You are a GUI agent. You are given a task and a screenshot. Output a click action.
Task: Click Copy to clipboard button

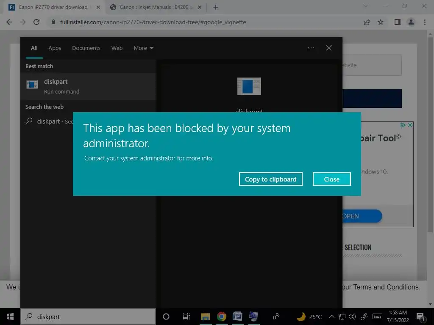pos(270,179)
